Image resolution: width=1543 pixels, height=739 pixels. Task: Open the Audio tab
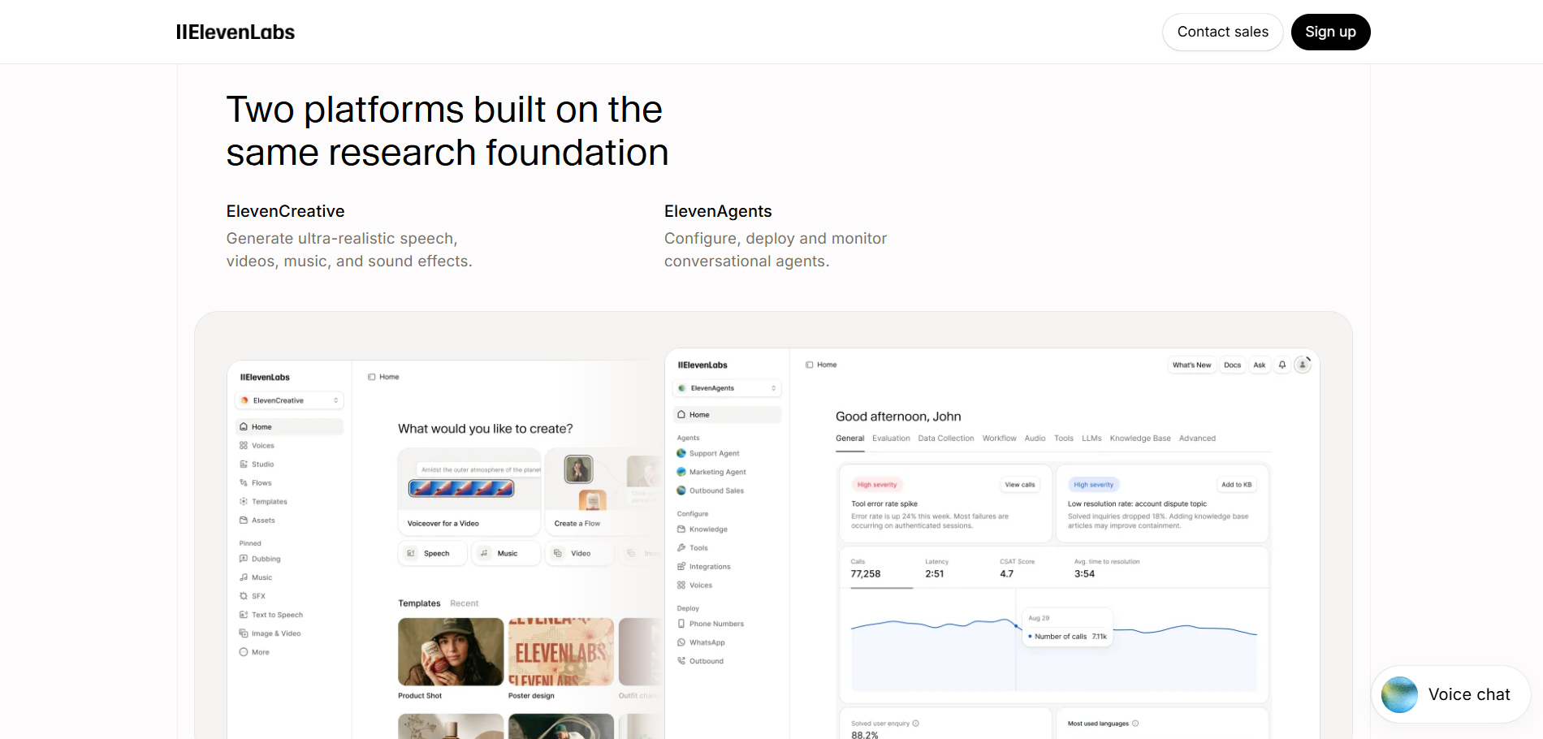point(1035,439)
